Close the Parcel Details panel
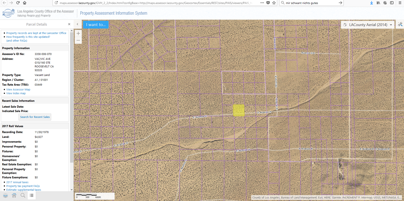404x201 pixels. [x=69, y=24]
